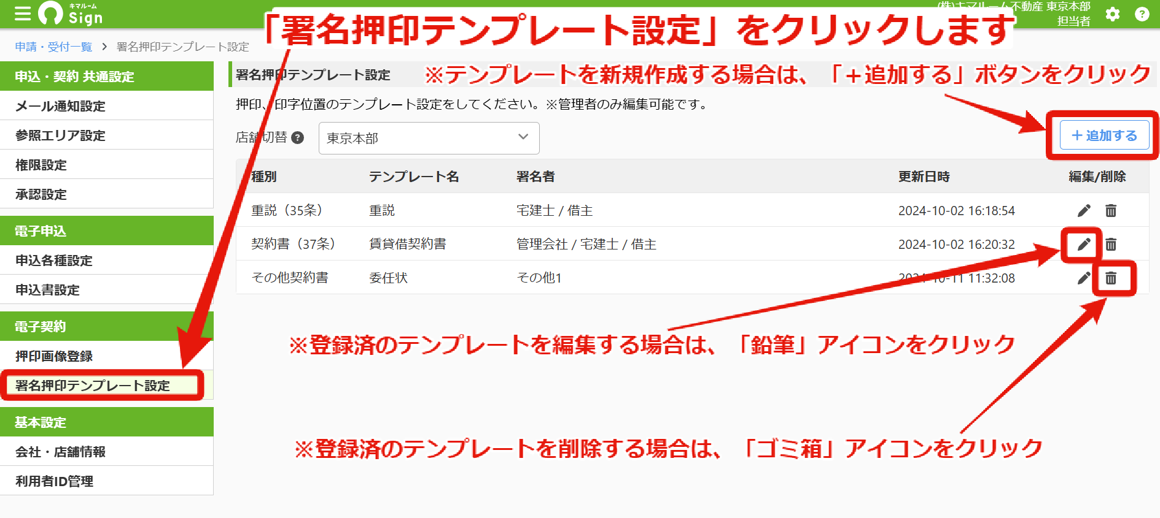1160x518 pixels.
Task: Click the ＋追加する button
Action: pos(1104,135)
